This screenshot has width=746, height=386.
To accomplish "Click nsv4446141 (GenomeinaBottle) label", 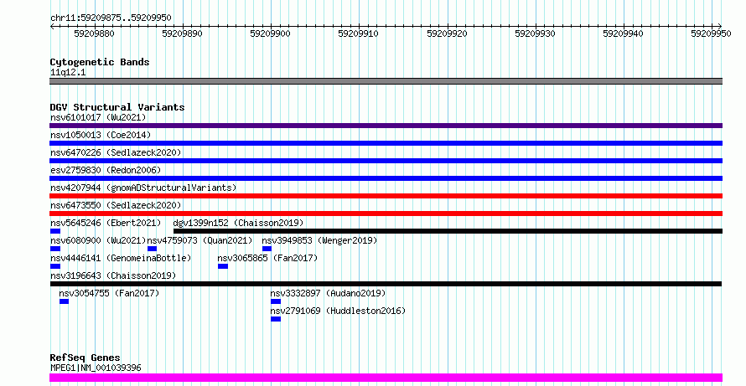I will 121,258.
